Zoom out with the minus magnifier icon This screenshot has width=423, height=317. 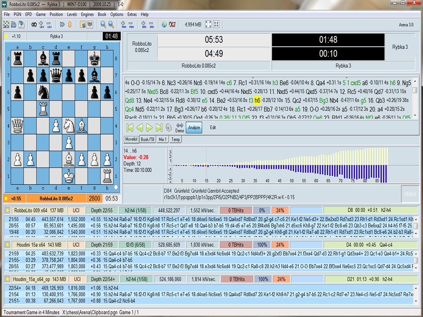111,24
